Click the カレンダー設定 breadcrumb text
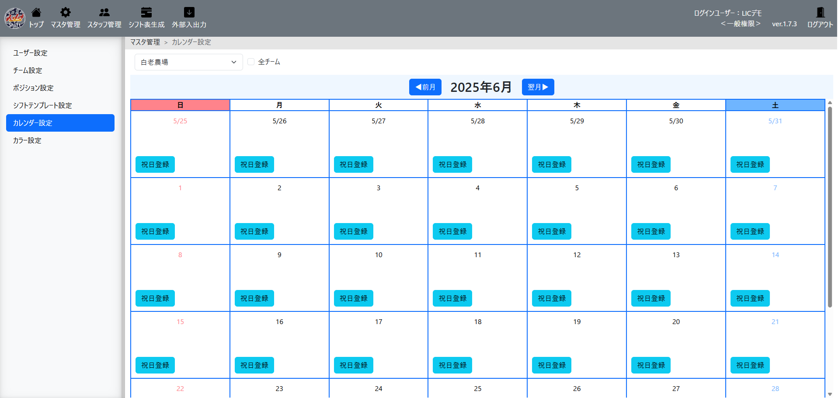This screenshot has width=838, height=398. coord(191,42)
